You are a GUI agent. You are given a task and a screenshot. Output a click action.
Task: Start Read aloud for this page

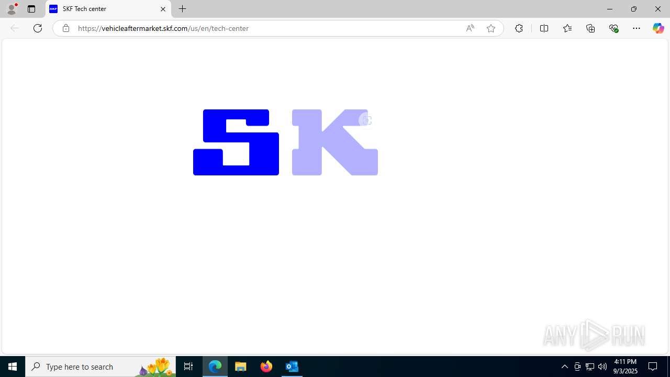point(470,28)
